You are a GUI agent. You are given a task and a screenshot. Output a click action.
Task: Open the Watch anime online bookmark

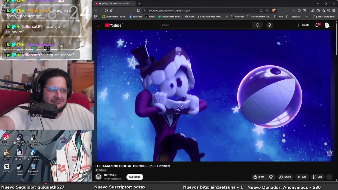[170, 17]
